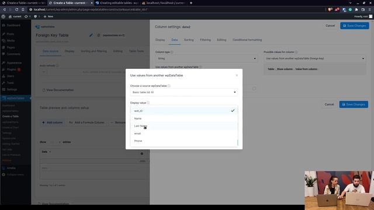Open 'View Documentation' link
This screenshot has width=374, height=210.
tap(58, 90)
